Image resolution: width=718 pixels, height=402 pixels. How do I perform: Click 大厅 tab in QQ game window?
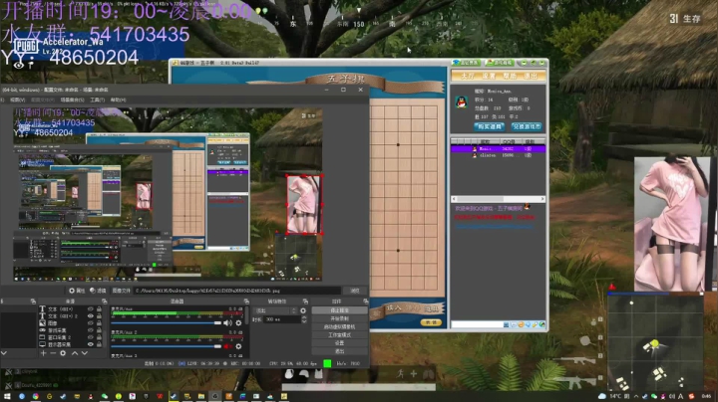pos(467,76)
